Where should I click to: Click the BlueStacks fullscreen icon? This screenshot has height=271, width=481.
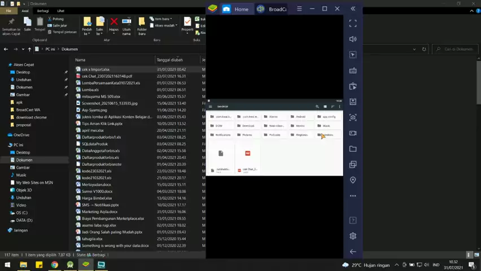(x=353, y=24)
